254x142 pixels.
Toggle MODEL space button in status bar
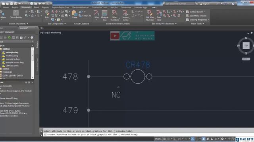158,139
